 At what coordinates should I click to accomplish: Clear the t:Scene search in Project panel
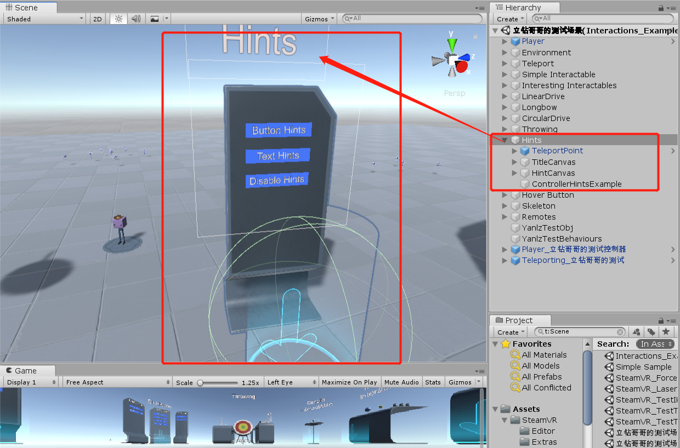[x=620, y=331]
